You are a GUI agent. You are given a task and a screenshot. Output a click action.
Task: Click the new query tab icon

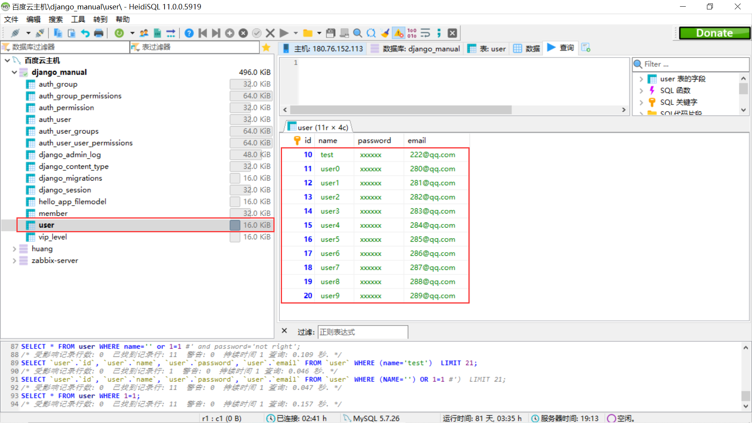[x=586, y=48]
